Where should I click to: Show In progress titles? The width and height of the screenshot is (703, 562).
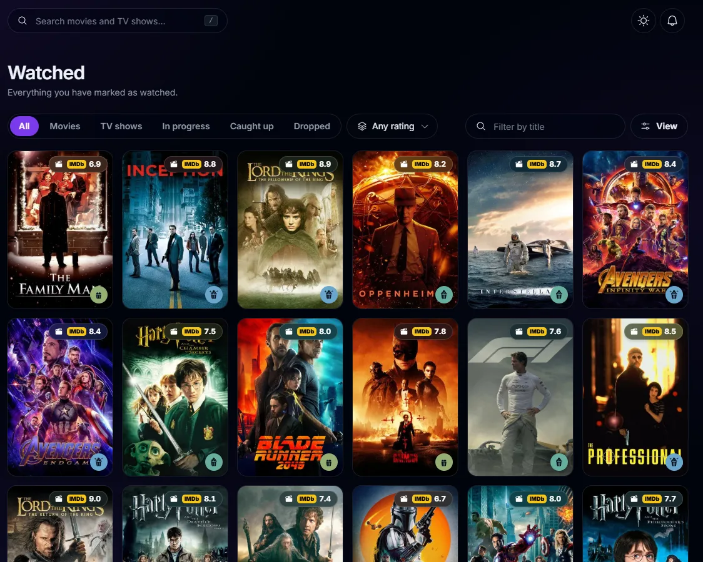(x=186, y=126)
